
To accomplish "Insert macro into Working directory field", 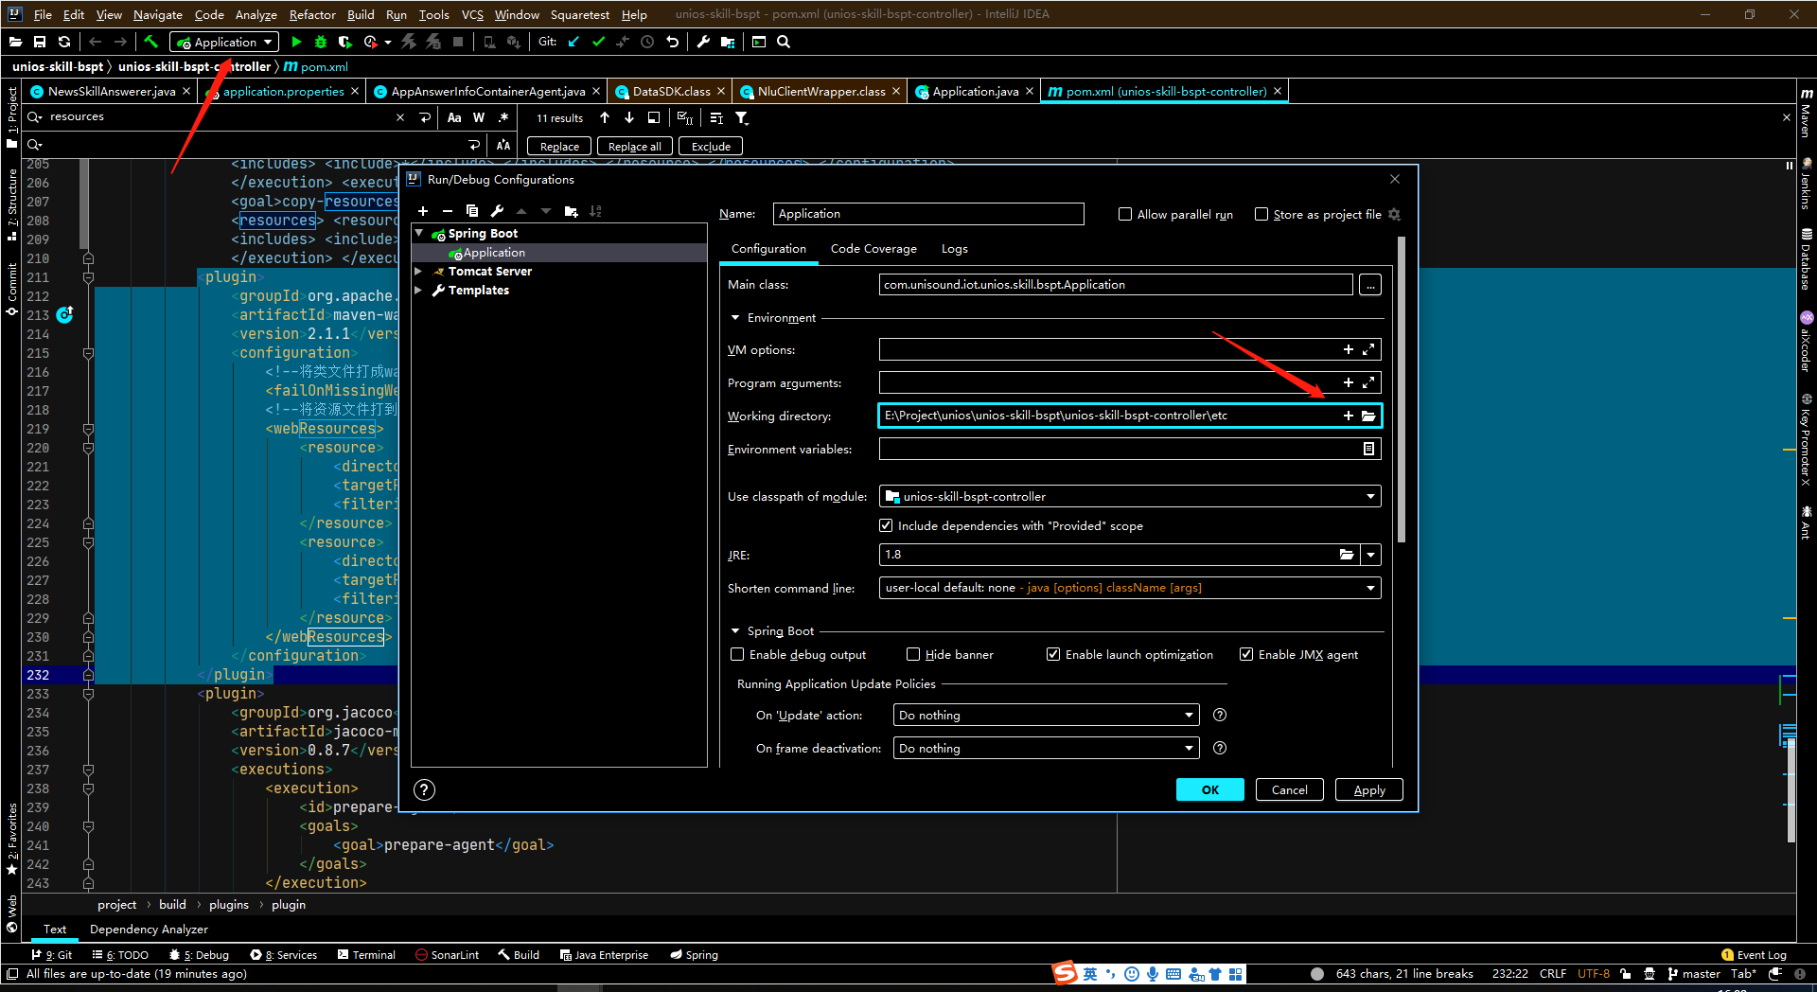I will point(1349,416).
